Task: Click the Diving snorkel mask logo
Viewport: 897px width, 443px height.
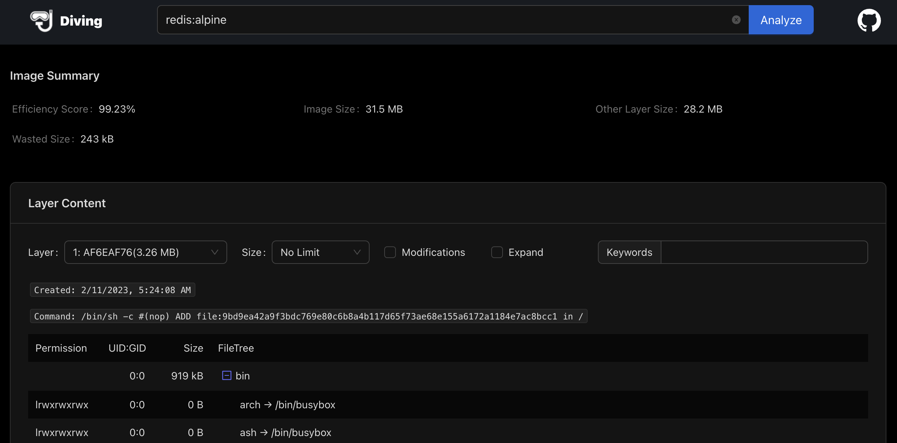Action: (x=41, y=20)
